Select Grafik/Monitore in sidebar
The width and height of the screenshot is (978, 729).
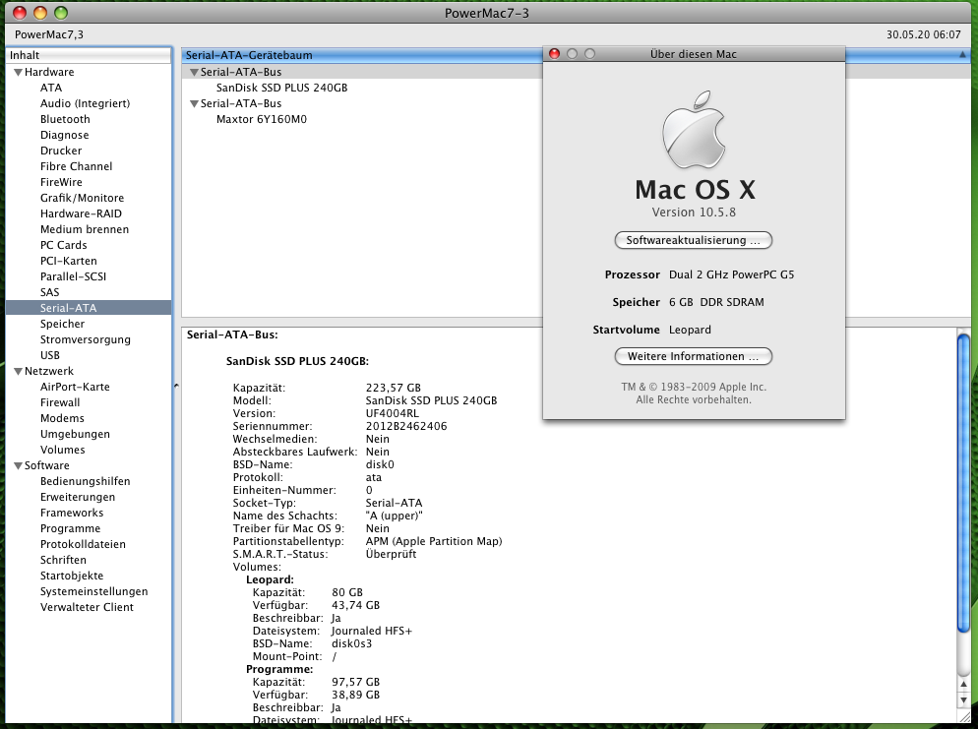(82, 198)
